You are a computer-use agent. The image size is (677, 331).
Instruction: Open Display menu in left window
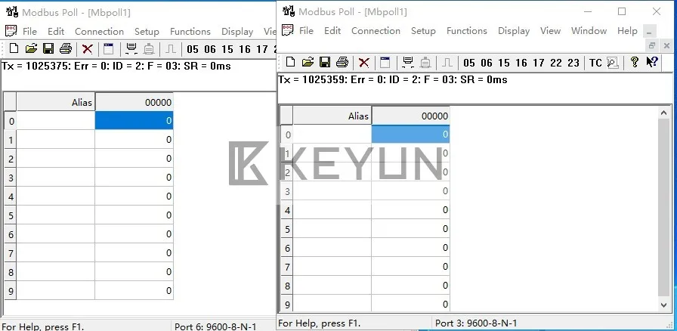(237, 32)
